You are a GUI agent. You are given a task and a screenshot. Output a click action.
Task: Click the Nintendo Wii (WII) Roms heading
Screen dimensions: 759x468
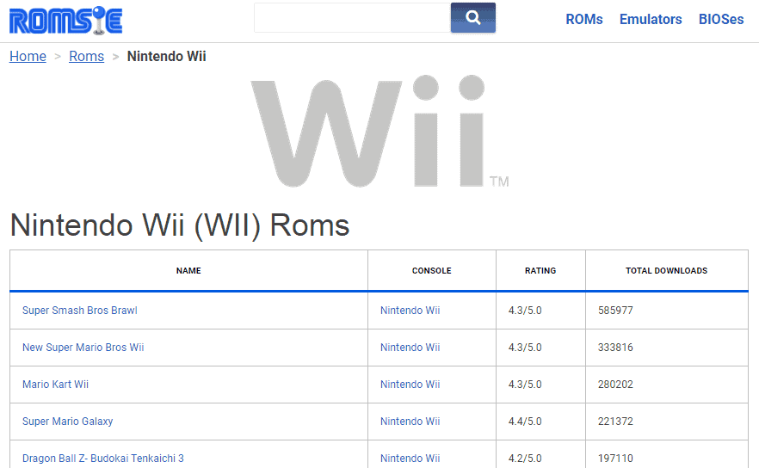[x=180, y=225]
